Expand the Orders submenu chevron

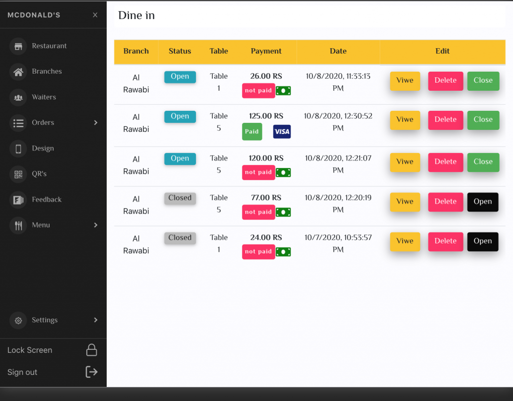96,123
